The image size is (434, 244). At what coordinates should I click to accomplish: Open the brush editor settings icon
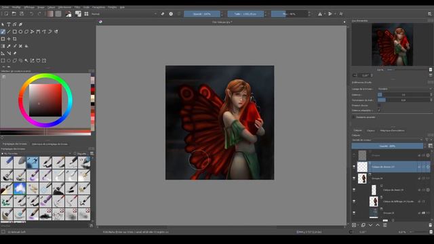click(x=79, y=14)
